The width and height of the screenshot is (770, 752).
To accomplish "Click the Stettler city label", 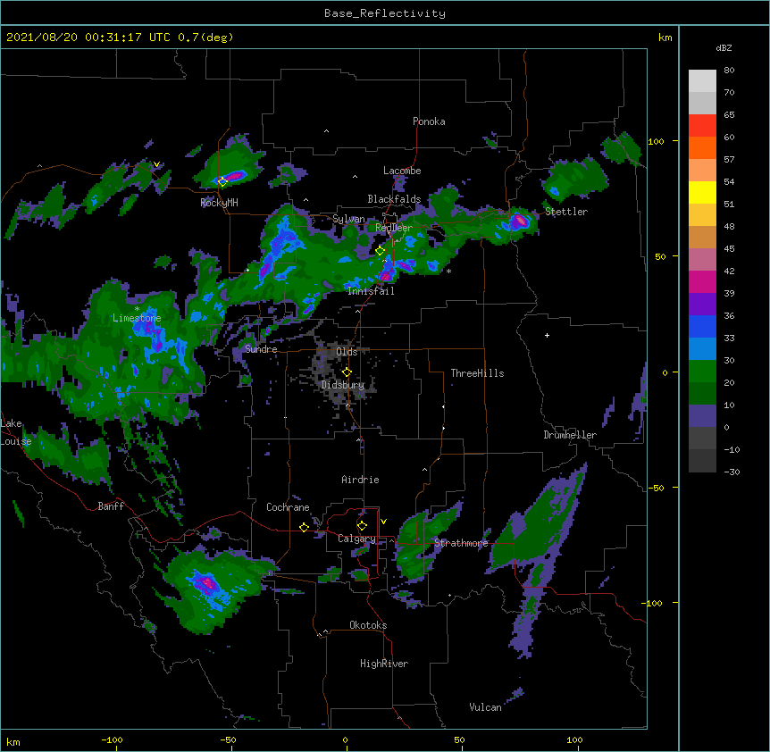I will [566, 212].
